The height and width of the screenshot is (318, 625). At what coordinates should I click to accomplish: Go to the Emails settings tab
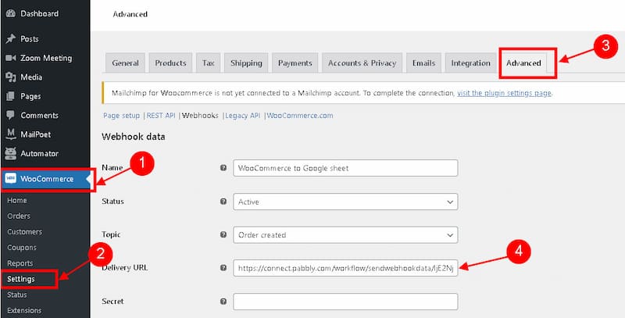[x=423, y=63]
